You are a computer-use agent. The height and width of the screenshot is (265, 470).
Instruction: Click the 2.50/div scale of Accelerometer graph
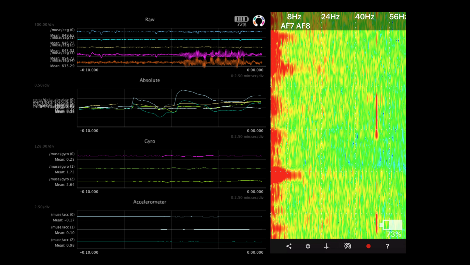(x=42, y=207)
